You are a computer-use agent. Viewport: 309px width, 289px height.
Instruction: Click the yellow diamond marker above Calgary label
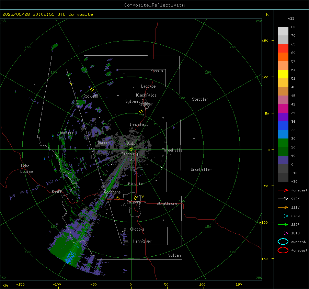point(136,198)
